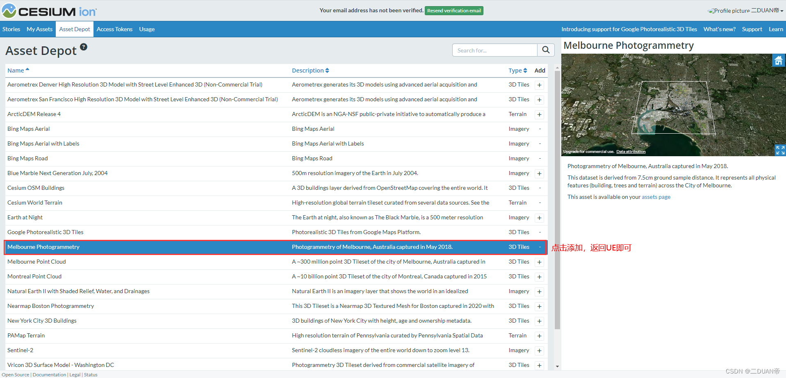
Task: Add Nearmap Boston Photogrammetry with plus
Action: (540, 307)
